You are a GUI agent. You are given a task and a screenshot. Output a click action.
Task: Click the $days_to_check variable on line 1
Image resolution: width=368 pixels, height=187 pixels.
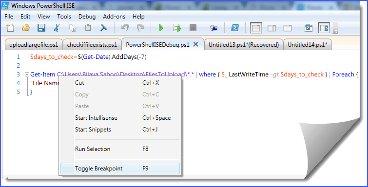pyautogui.click(x=52, y=57)
